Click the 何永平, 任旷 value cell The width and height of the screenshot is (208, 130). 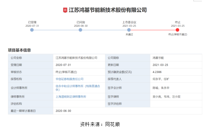pyautogui.click(x=176, y=79)
